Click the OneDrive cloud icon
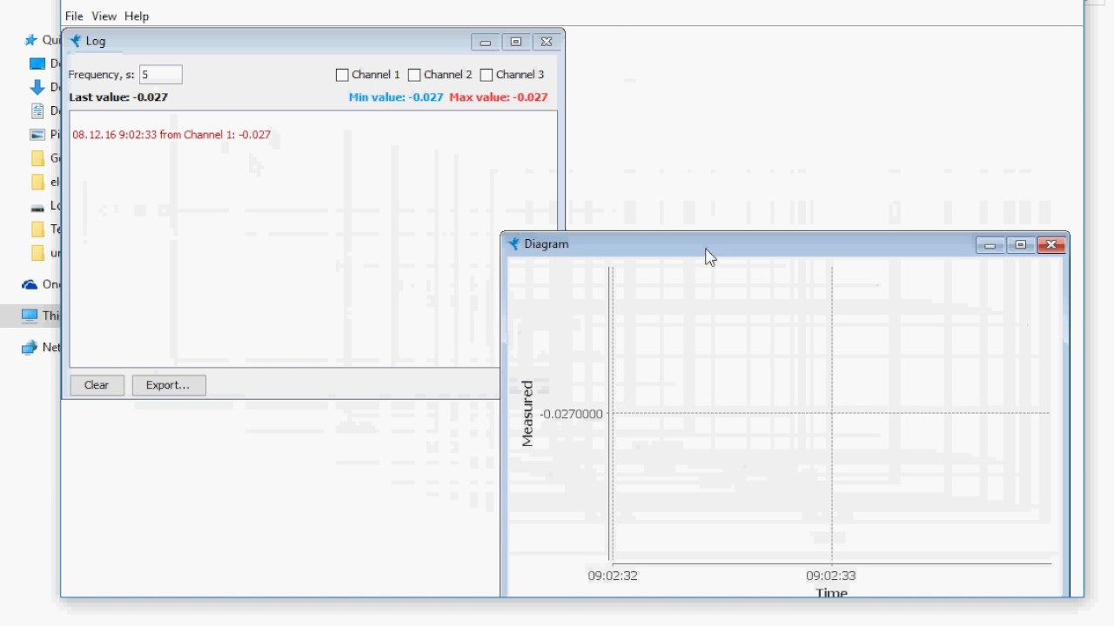 click(x=30, y=284)
